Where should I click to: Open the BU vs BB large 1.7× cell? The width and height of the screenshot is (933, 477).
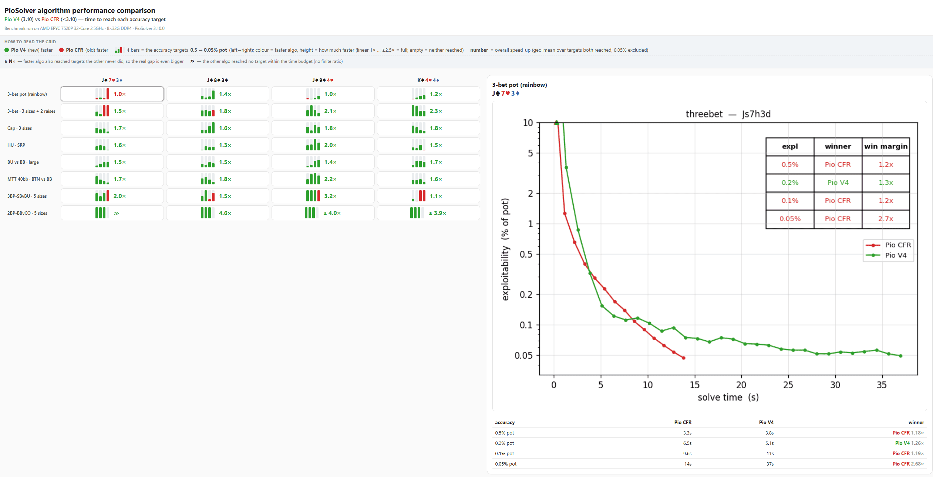428,162
